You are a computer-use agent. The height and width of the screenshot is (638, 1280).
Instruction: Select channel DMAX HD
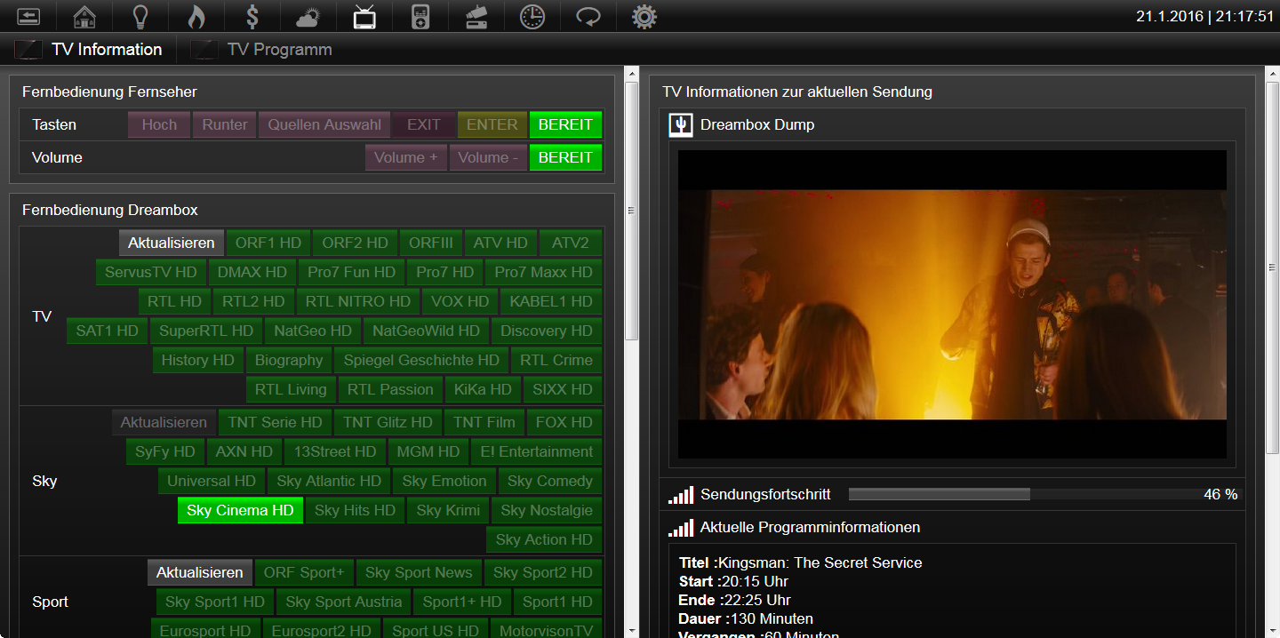click(x=252, y=273)
